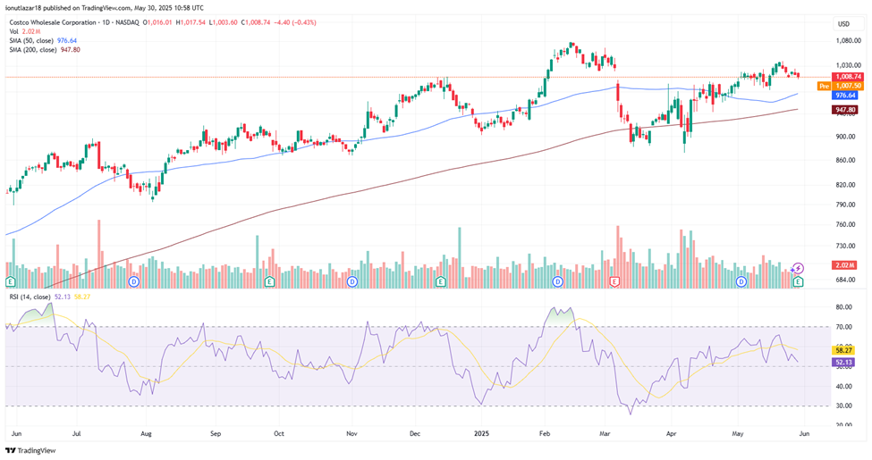This screenshot has height=460, width=872.
Task: Click the dividend D marker in mid-February
Action: coord(558,281)
